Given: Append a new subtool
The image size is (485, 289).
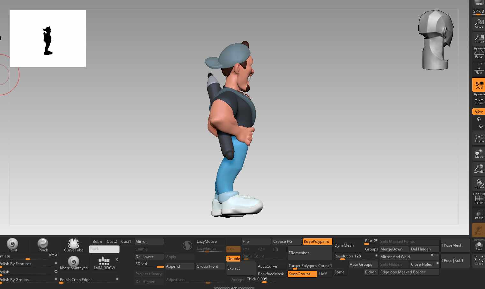Looking at the screenshot, I should click(x=180, y=266).
